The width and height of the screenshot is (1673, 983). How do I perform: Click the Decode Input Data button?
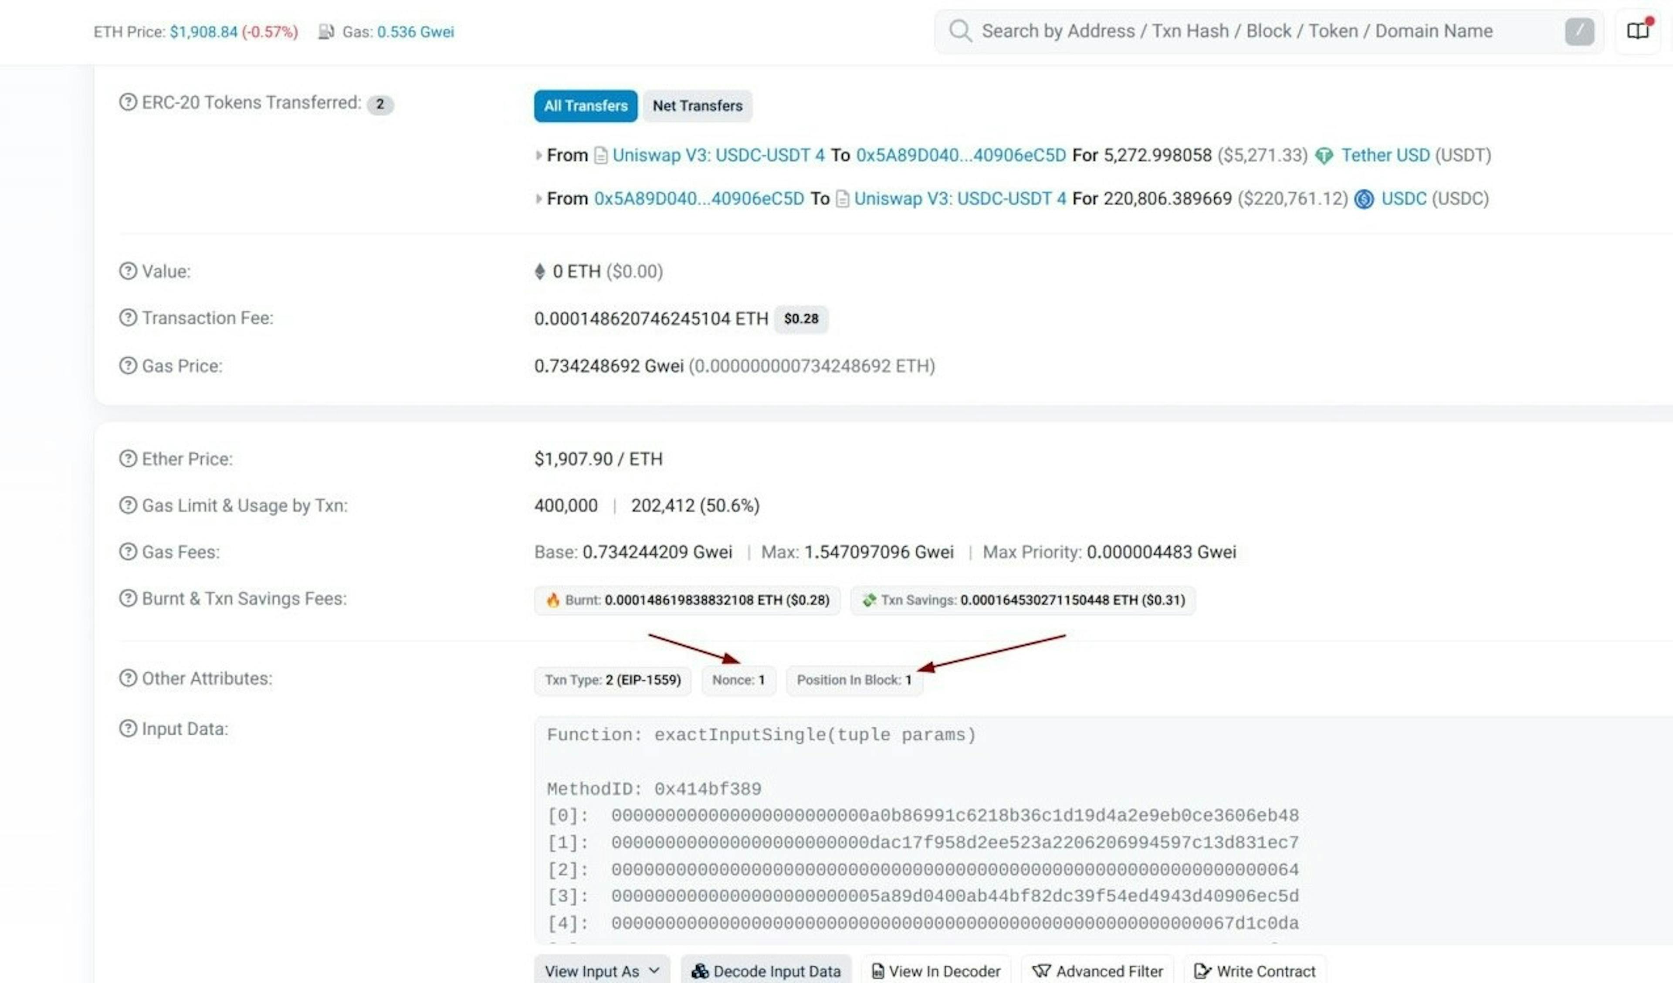pyautogui.click(x=765, y=970)
